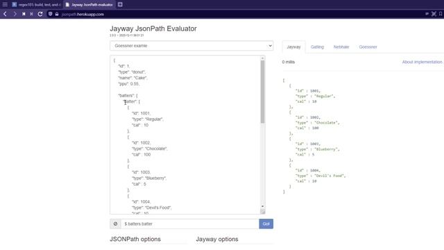Click the Jayway JsonPath Evaluator heading
444x250 pixels.
tap(153, 28)
